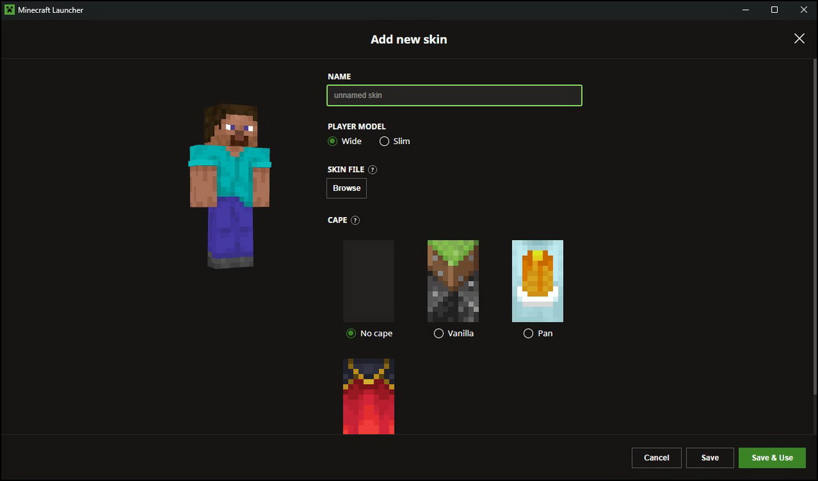Screen dimensions: 818x481
Task: Open the Skin File help tooltip
Action: [372, 169]
